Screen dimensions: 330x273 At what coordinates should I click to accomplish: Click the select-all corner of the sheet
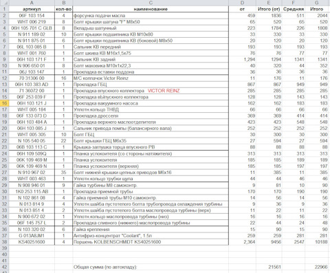coord(4,3)
